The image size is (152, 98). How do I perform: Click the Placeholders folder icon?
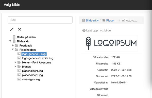tap(16, 50)
